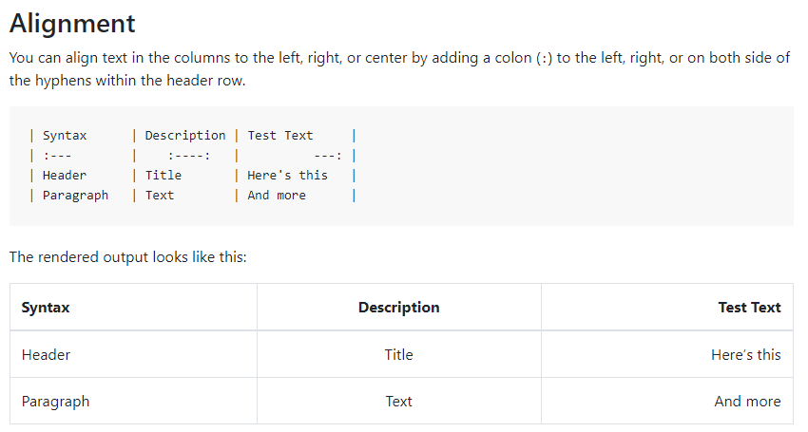Click the ":----:" center-align marker in code
This screenshot has height=432, width=808.
point(189,156)
